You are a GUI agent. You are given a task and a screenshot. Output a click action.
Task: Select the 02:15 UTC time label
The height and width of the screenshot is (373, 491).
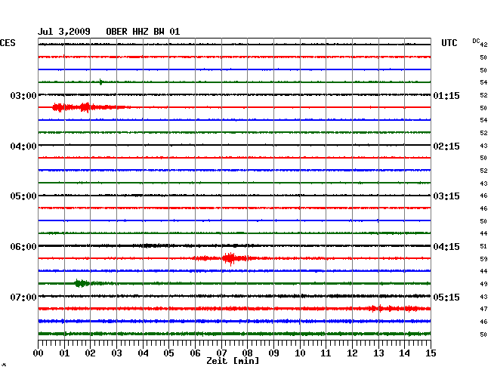click(446, 146)
